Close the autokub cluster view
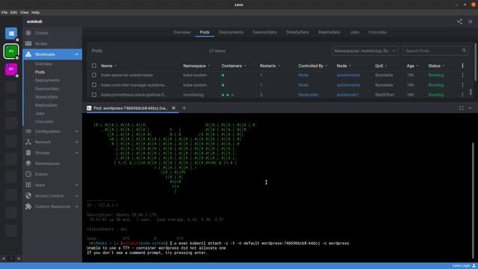The width and height of the screenshot is (478, 269). pyautogui.click(x=471, y=22)
